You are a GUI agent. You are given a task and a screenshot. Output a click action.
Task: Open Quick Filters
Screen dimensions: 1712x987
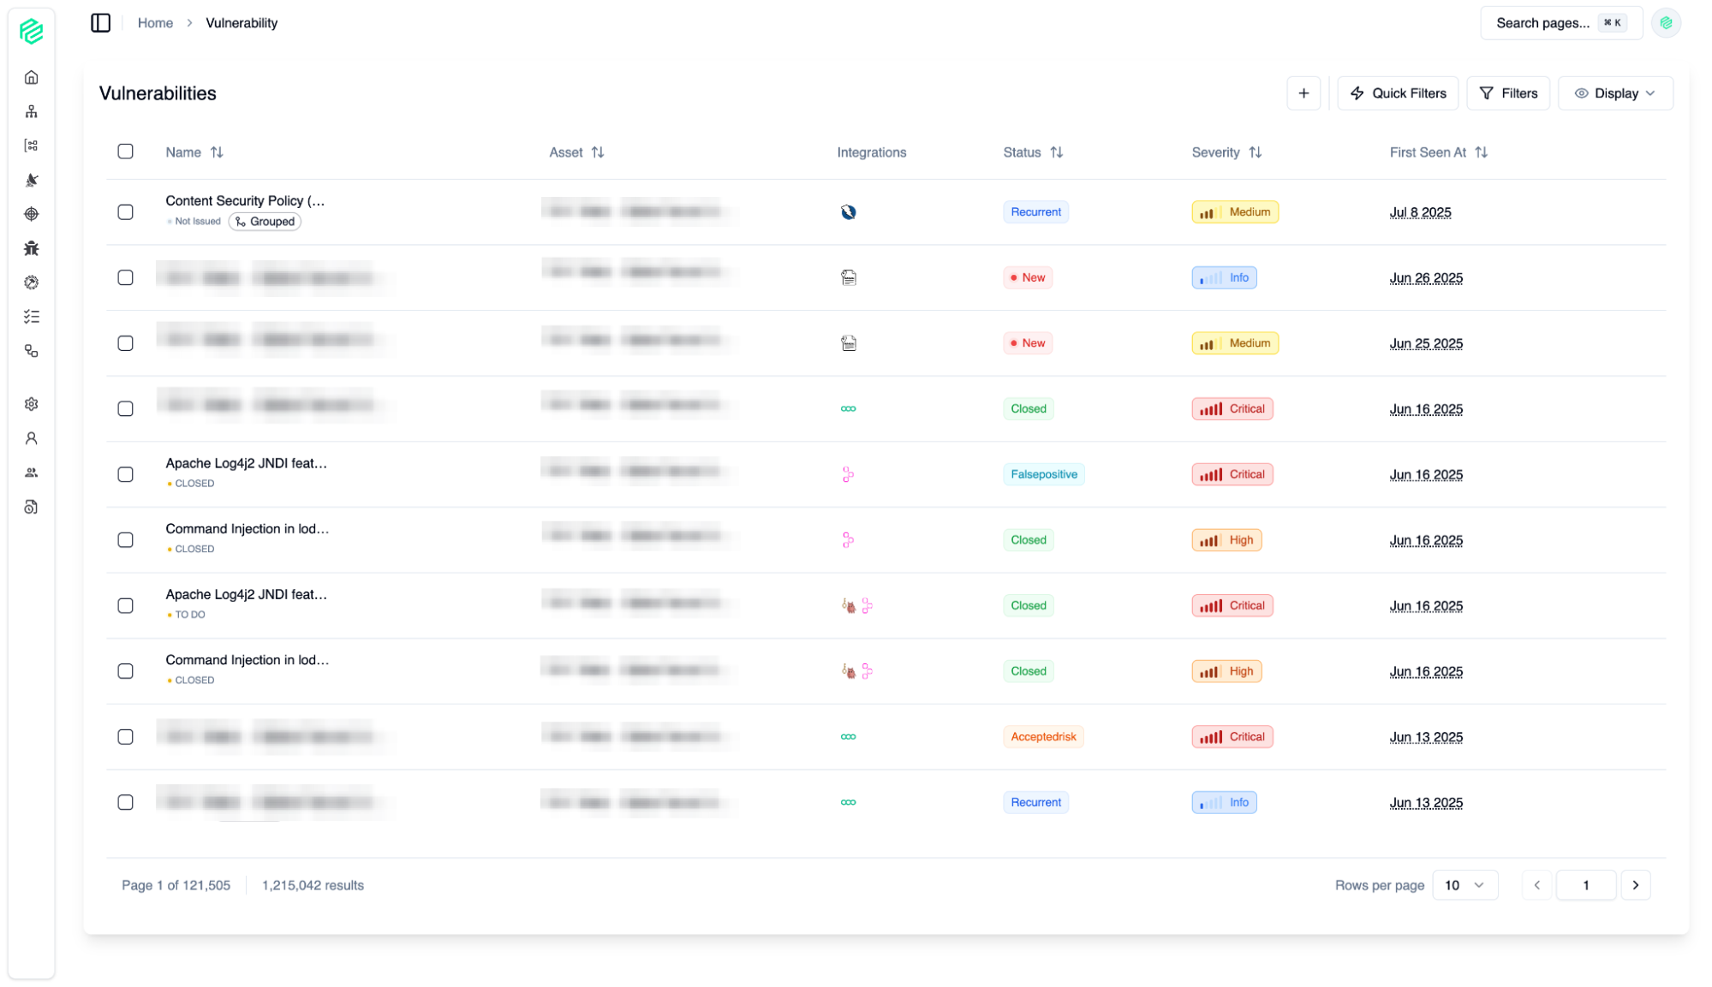pos(1398,93)
